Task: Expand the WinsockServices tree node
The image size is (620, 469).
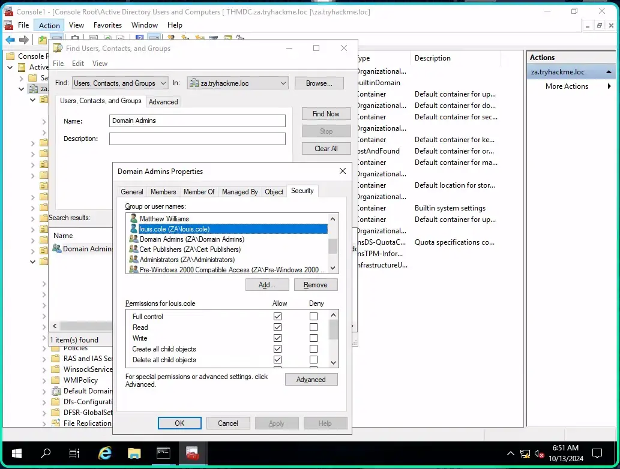Action: click(44, 370)
